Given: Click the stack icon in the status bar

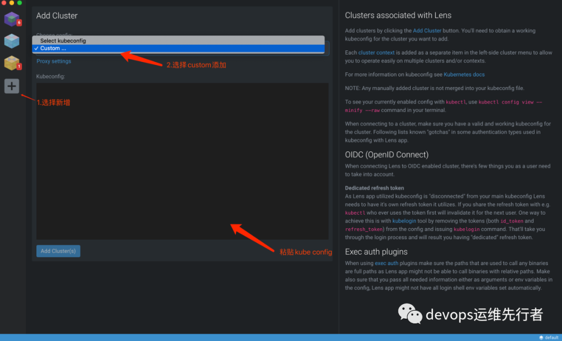Looking at the screenshot, I should point(541,337).
